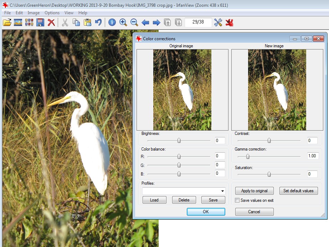
Task: Click the Brightness value input field
Action: [x=220, y=141]
